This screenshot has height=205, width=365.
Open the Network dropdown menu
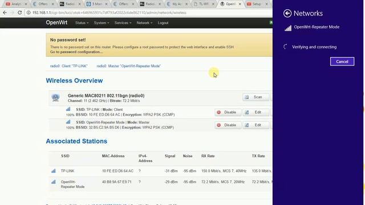144,23
